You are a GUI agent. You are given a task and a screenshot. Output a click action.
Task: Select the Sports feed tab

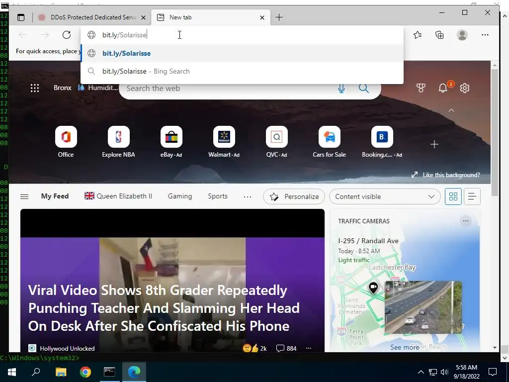coord(218,196)
